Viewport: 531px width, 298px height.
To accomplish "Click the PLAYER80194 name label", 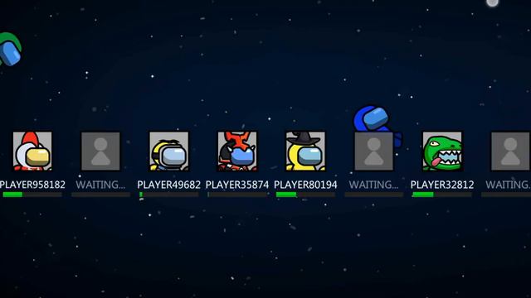I will 305,185.
